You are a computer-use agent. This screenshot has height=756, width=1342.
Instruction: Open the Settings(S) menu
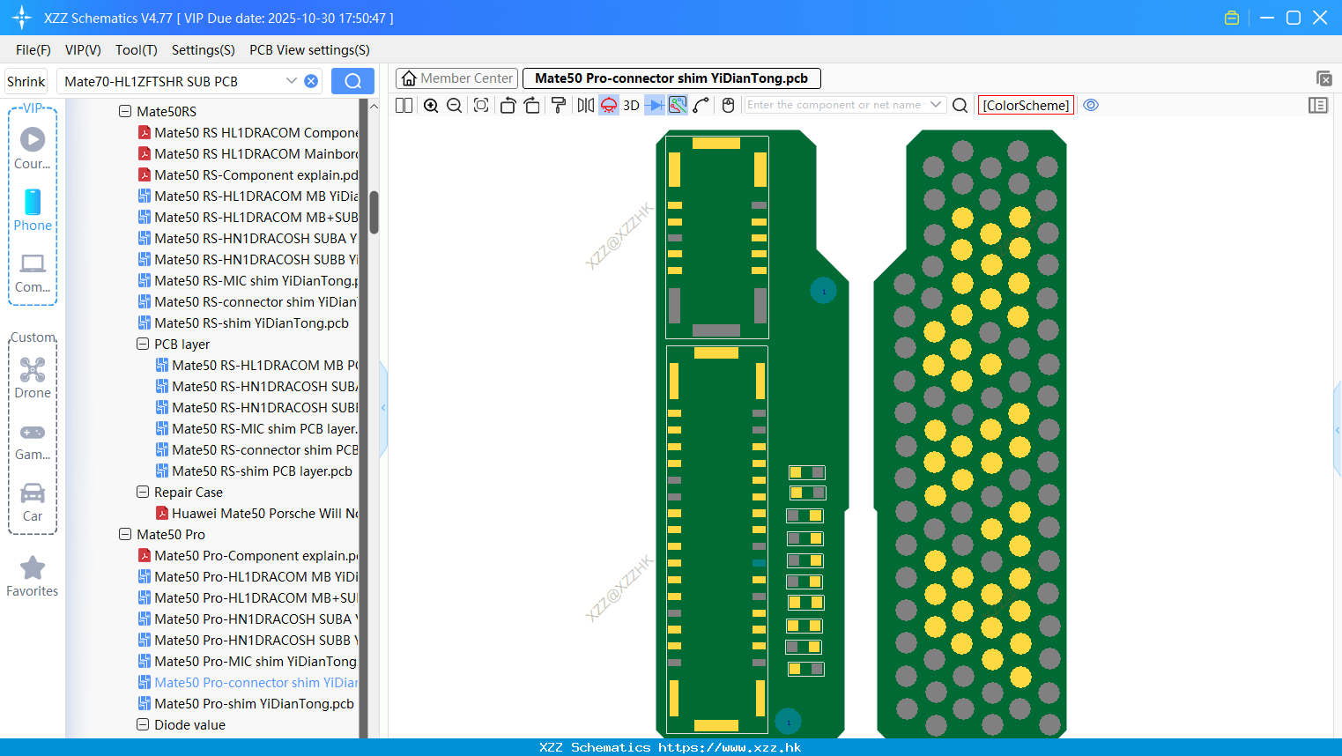coord(204,50)
